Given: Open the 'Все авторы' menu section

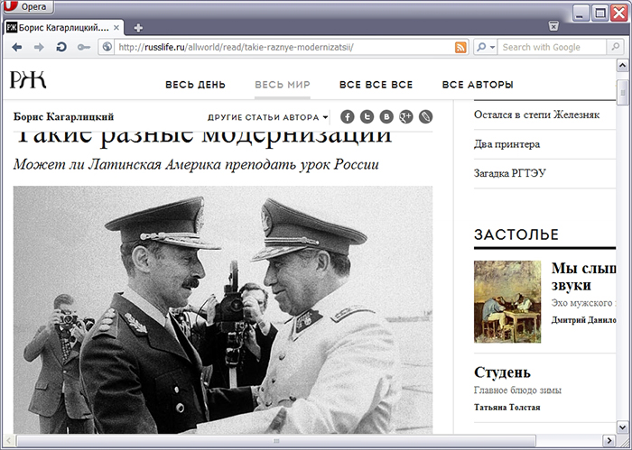Looking at the screenshot, I should 478,85.
